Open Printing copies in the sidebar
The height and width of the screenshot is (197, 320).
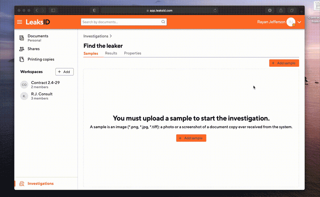(41, 59)
